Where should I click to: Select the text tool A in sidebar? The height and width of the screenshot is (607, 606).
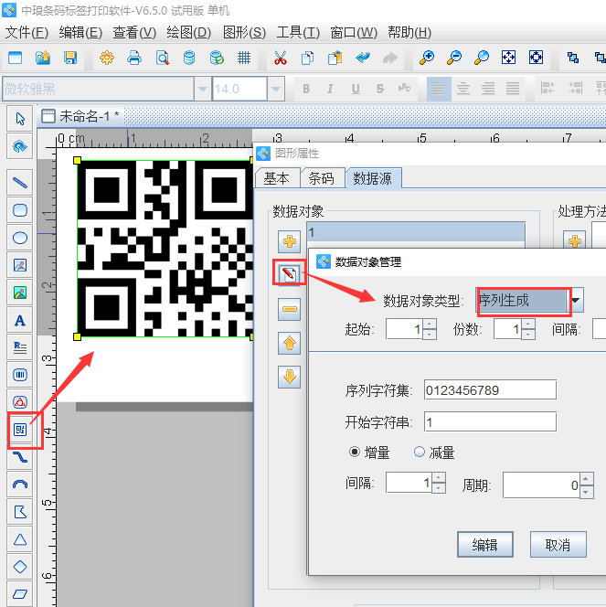(x=19, y=320)
